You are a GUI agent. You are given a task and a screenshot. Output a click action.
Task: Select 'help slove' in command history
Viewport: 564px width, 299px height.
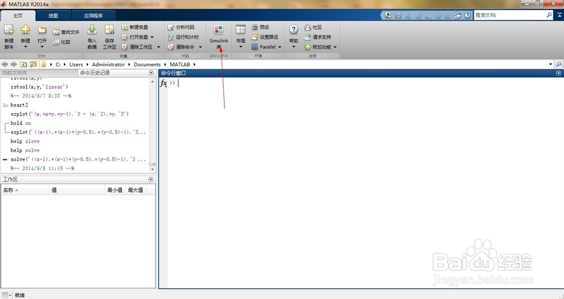pos(25,141)
